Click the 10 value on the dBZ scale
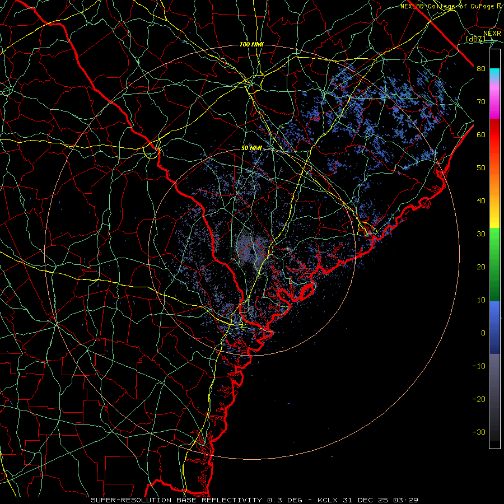The height and width of the screenshot is (504, 504). (481, 300)
